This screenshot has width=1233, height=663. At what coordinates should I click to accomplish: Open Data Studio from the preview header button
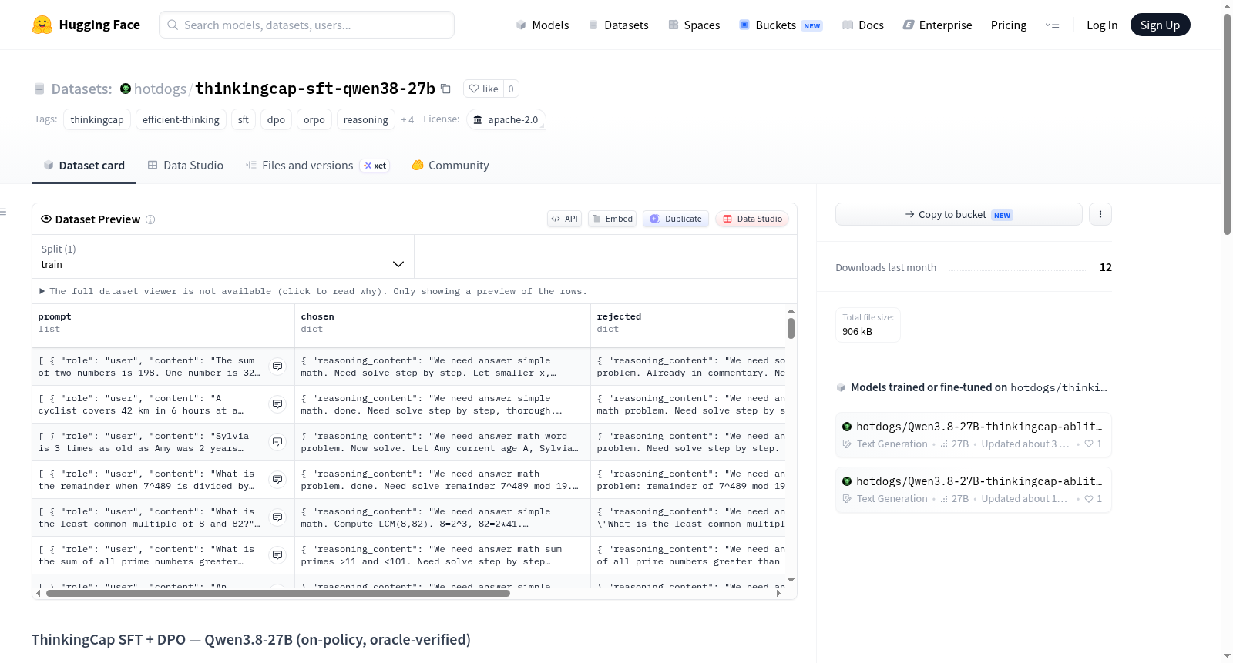752,219
